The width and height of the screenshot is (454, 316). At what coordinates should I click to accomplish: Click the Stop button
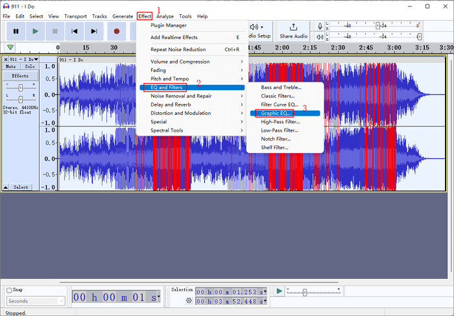pos(55,30)
